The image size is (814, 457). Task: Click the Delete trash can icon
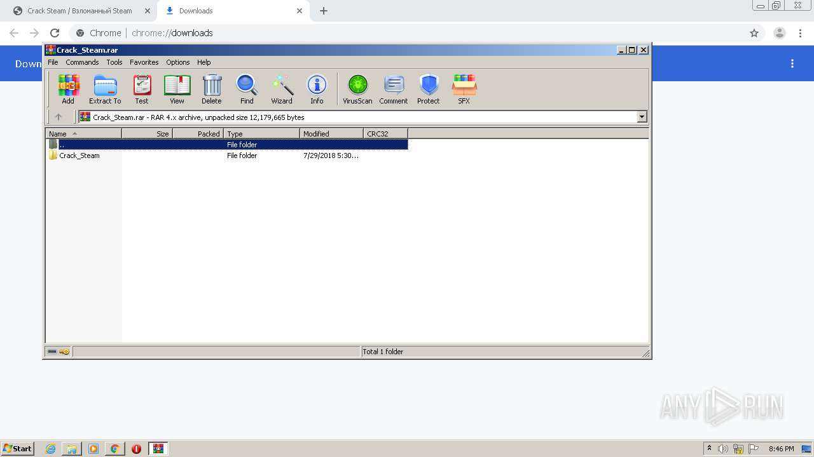click(x=212, y=89)
